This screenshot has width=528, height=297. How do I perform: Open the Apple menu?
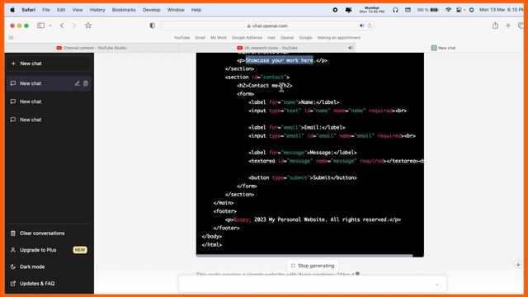click(12, 10)
